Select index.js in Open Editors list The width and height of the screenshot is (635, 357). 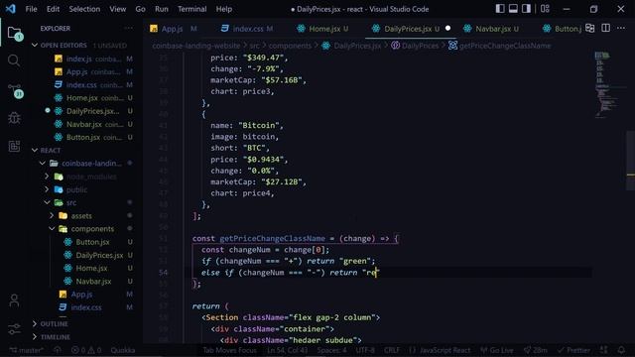coord(78,59)
